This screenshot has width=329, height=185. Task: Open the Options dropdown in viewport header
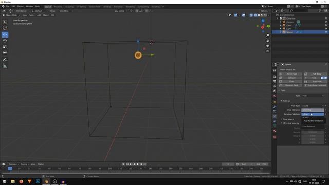[x=265, y=11]
